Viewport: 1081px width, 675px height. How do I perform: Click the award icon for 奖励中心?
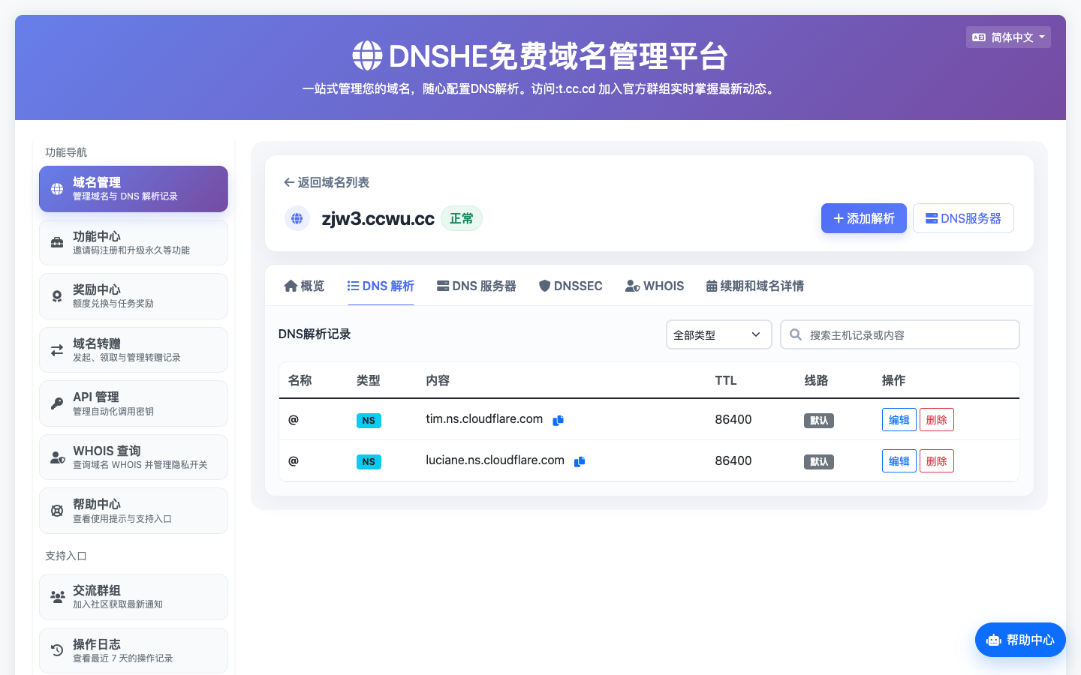[x=57, y=296]
